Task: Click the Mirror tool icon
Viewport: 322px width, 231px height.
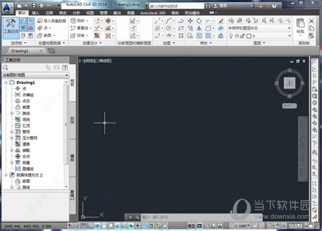Action: tap(199, 28)
